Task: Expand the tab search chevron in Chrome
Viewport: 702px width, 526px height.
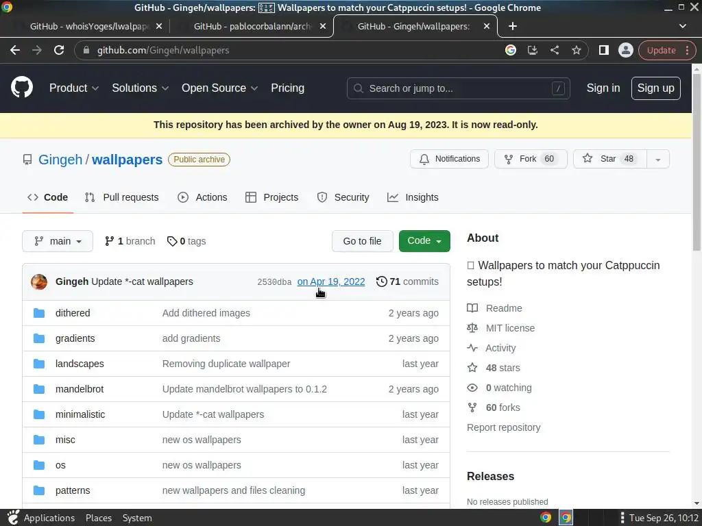Action: pyautogui.click(x=683, y=26)
